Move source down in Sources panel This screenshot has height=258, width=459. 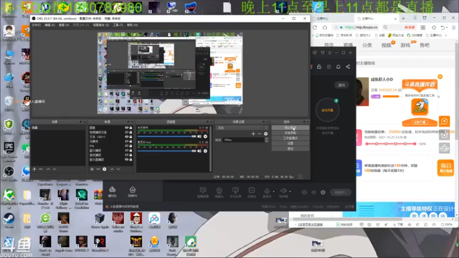[118, 169]
